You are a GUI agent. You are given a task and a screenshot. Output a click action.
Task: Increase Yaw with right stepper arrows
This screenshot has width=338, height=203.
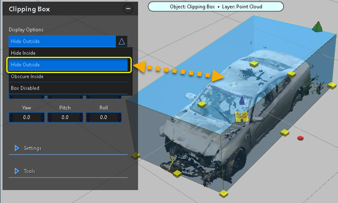coord(42,117)
